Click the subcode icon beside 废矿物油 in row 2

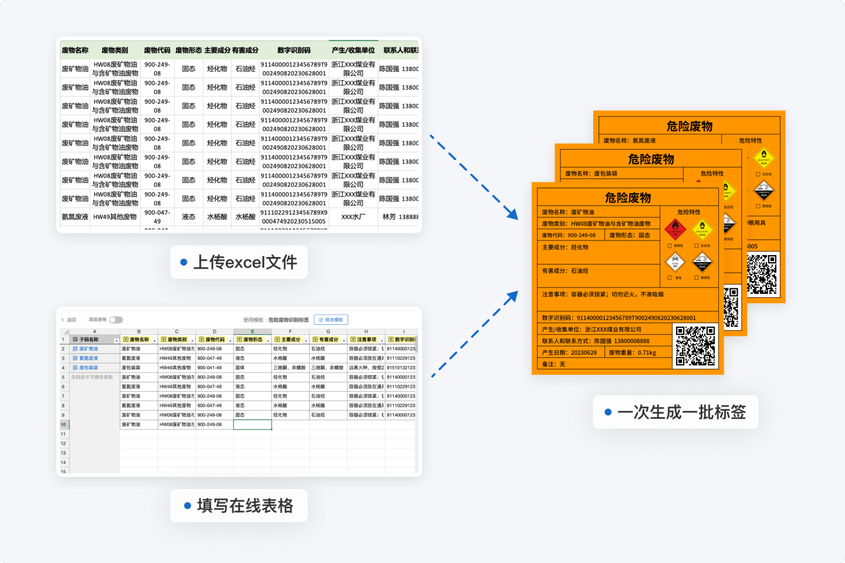pyautogui.click(x=75, y=348)
